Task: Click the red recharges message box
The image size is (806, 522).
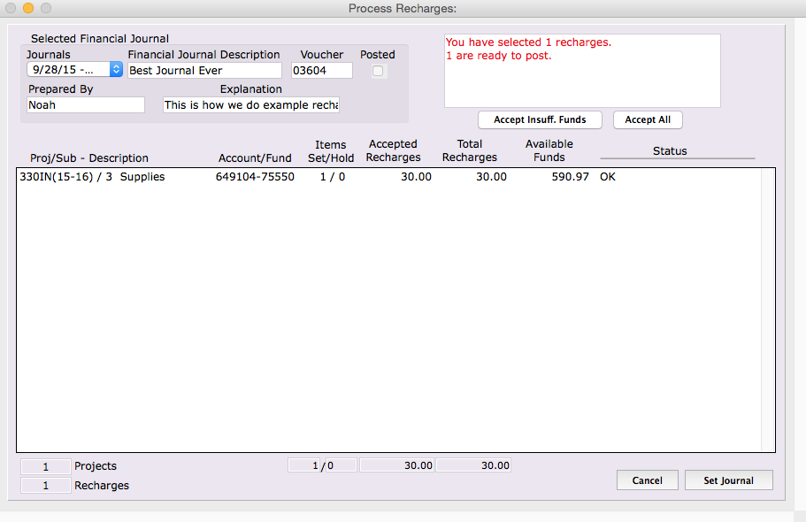Action: [x=582, y=71]
